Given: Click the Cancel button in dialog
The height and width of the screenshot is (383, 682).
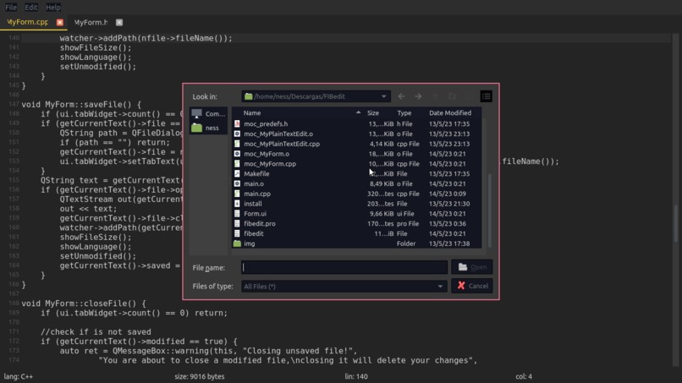Looking at the screenshot, I should tap(472, 286).
